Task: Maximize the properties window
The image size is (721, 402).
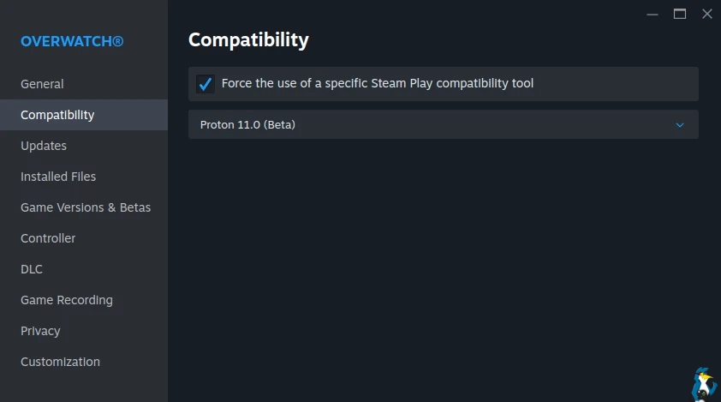Action: pyautogui.click(x=680, y=14)
